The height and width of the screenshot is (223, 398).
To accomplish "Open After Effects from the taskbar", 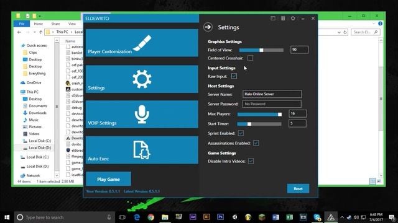I will coord(193,217).
